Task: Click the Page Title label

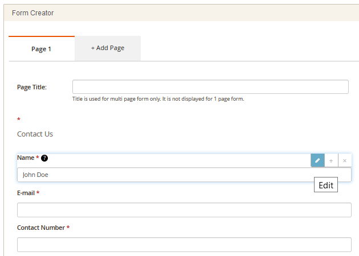Action: (x=31, y=87)
